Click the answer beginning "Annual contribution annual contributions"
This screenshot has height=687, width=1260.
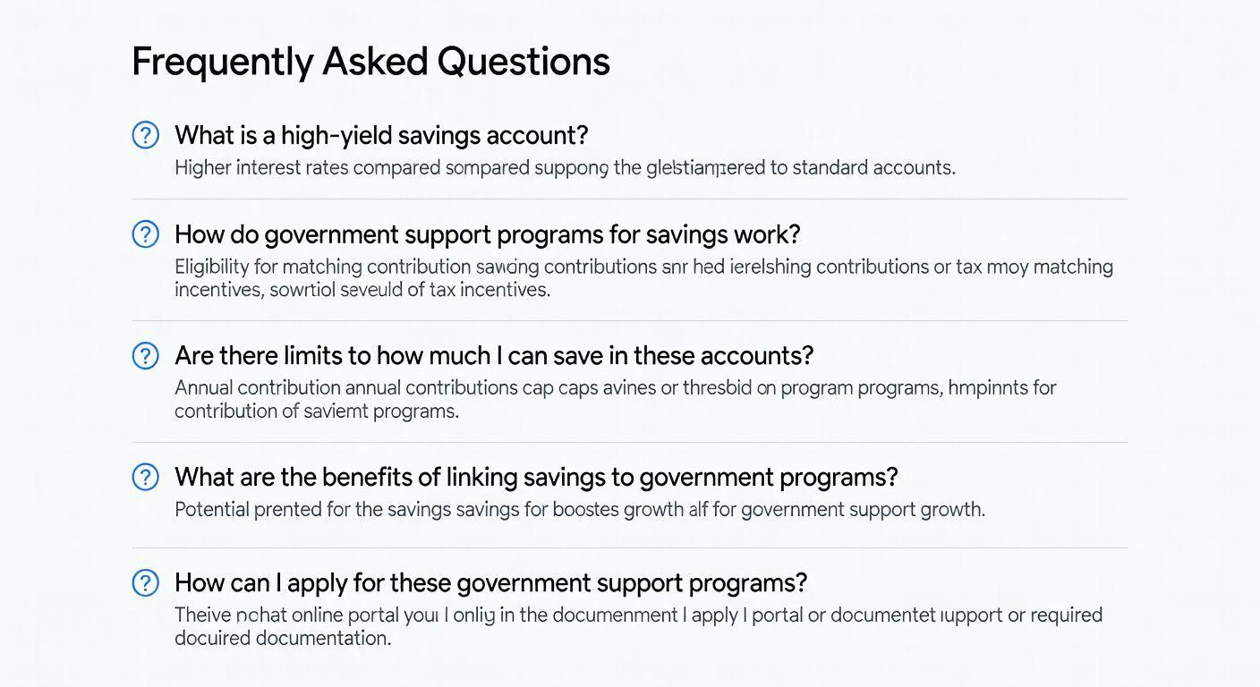tap(615, 399)
